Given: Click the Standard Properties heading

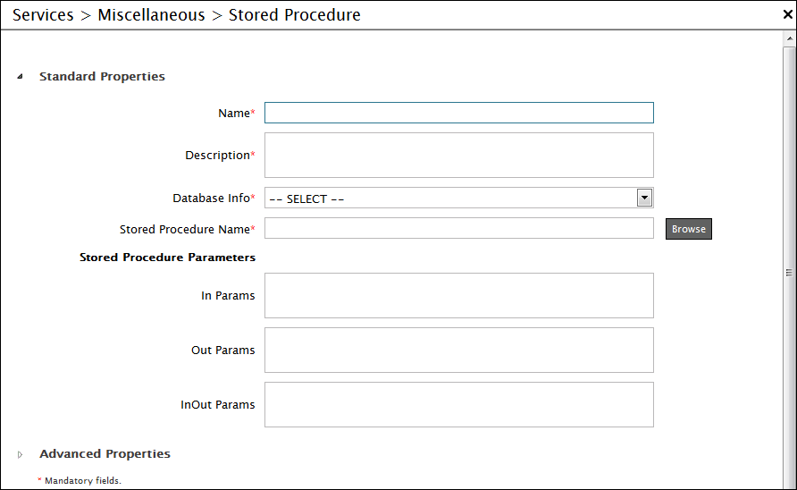Looking at the screenshot, I should [102, 76].
